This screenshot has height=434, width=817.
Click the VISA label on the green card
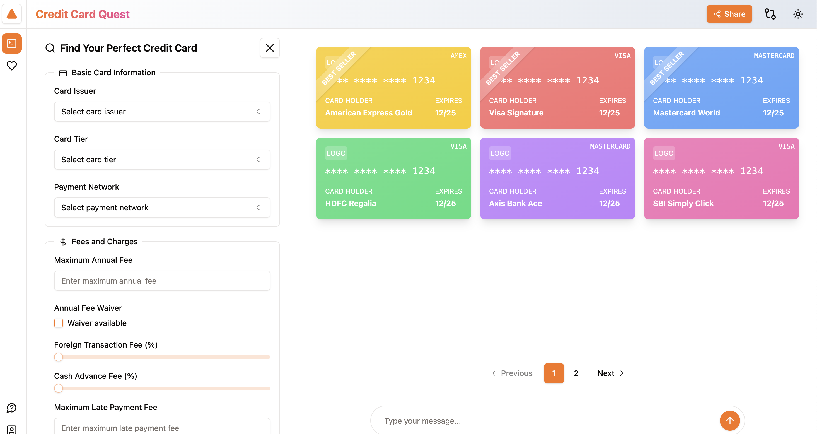(x=459, y=146)
